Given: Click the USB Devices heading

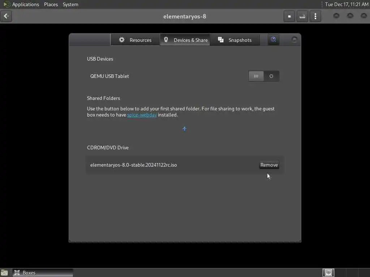Looking at the screenshot, I should 100,59.
